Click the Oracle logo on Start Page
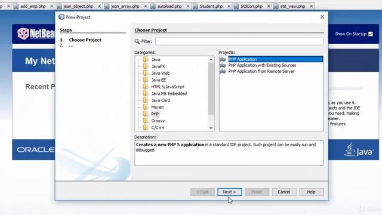The width and height of the screenshot is (382, 215). (x=36, y=150)
